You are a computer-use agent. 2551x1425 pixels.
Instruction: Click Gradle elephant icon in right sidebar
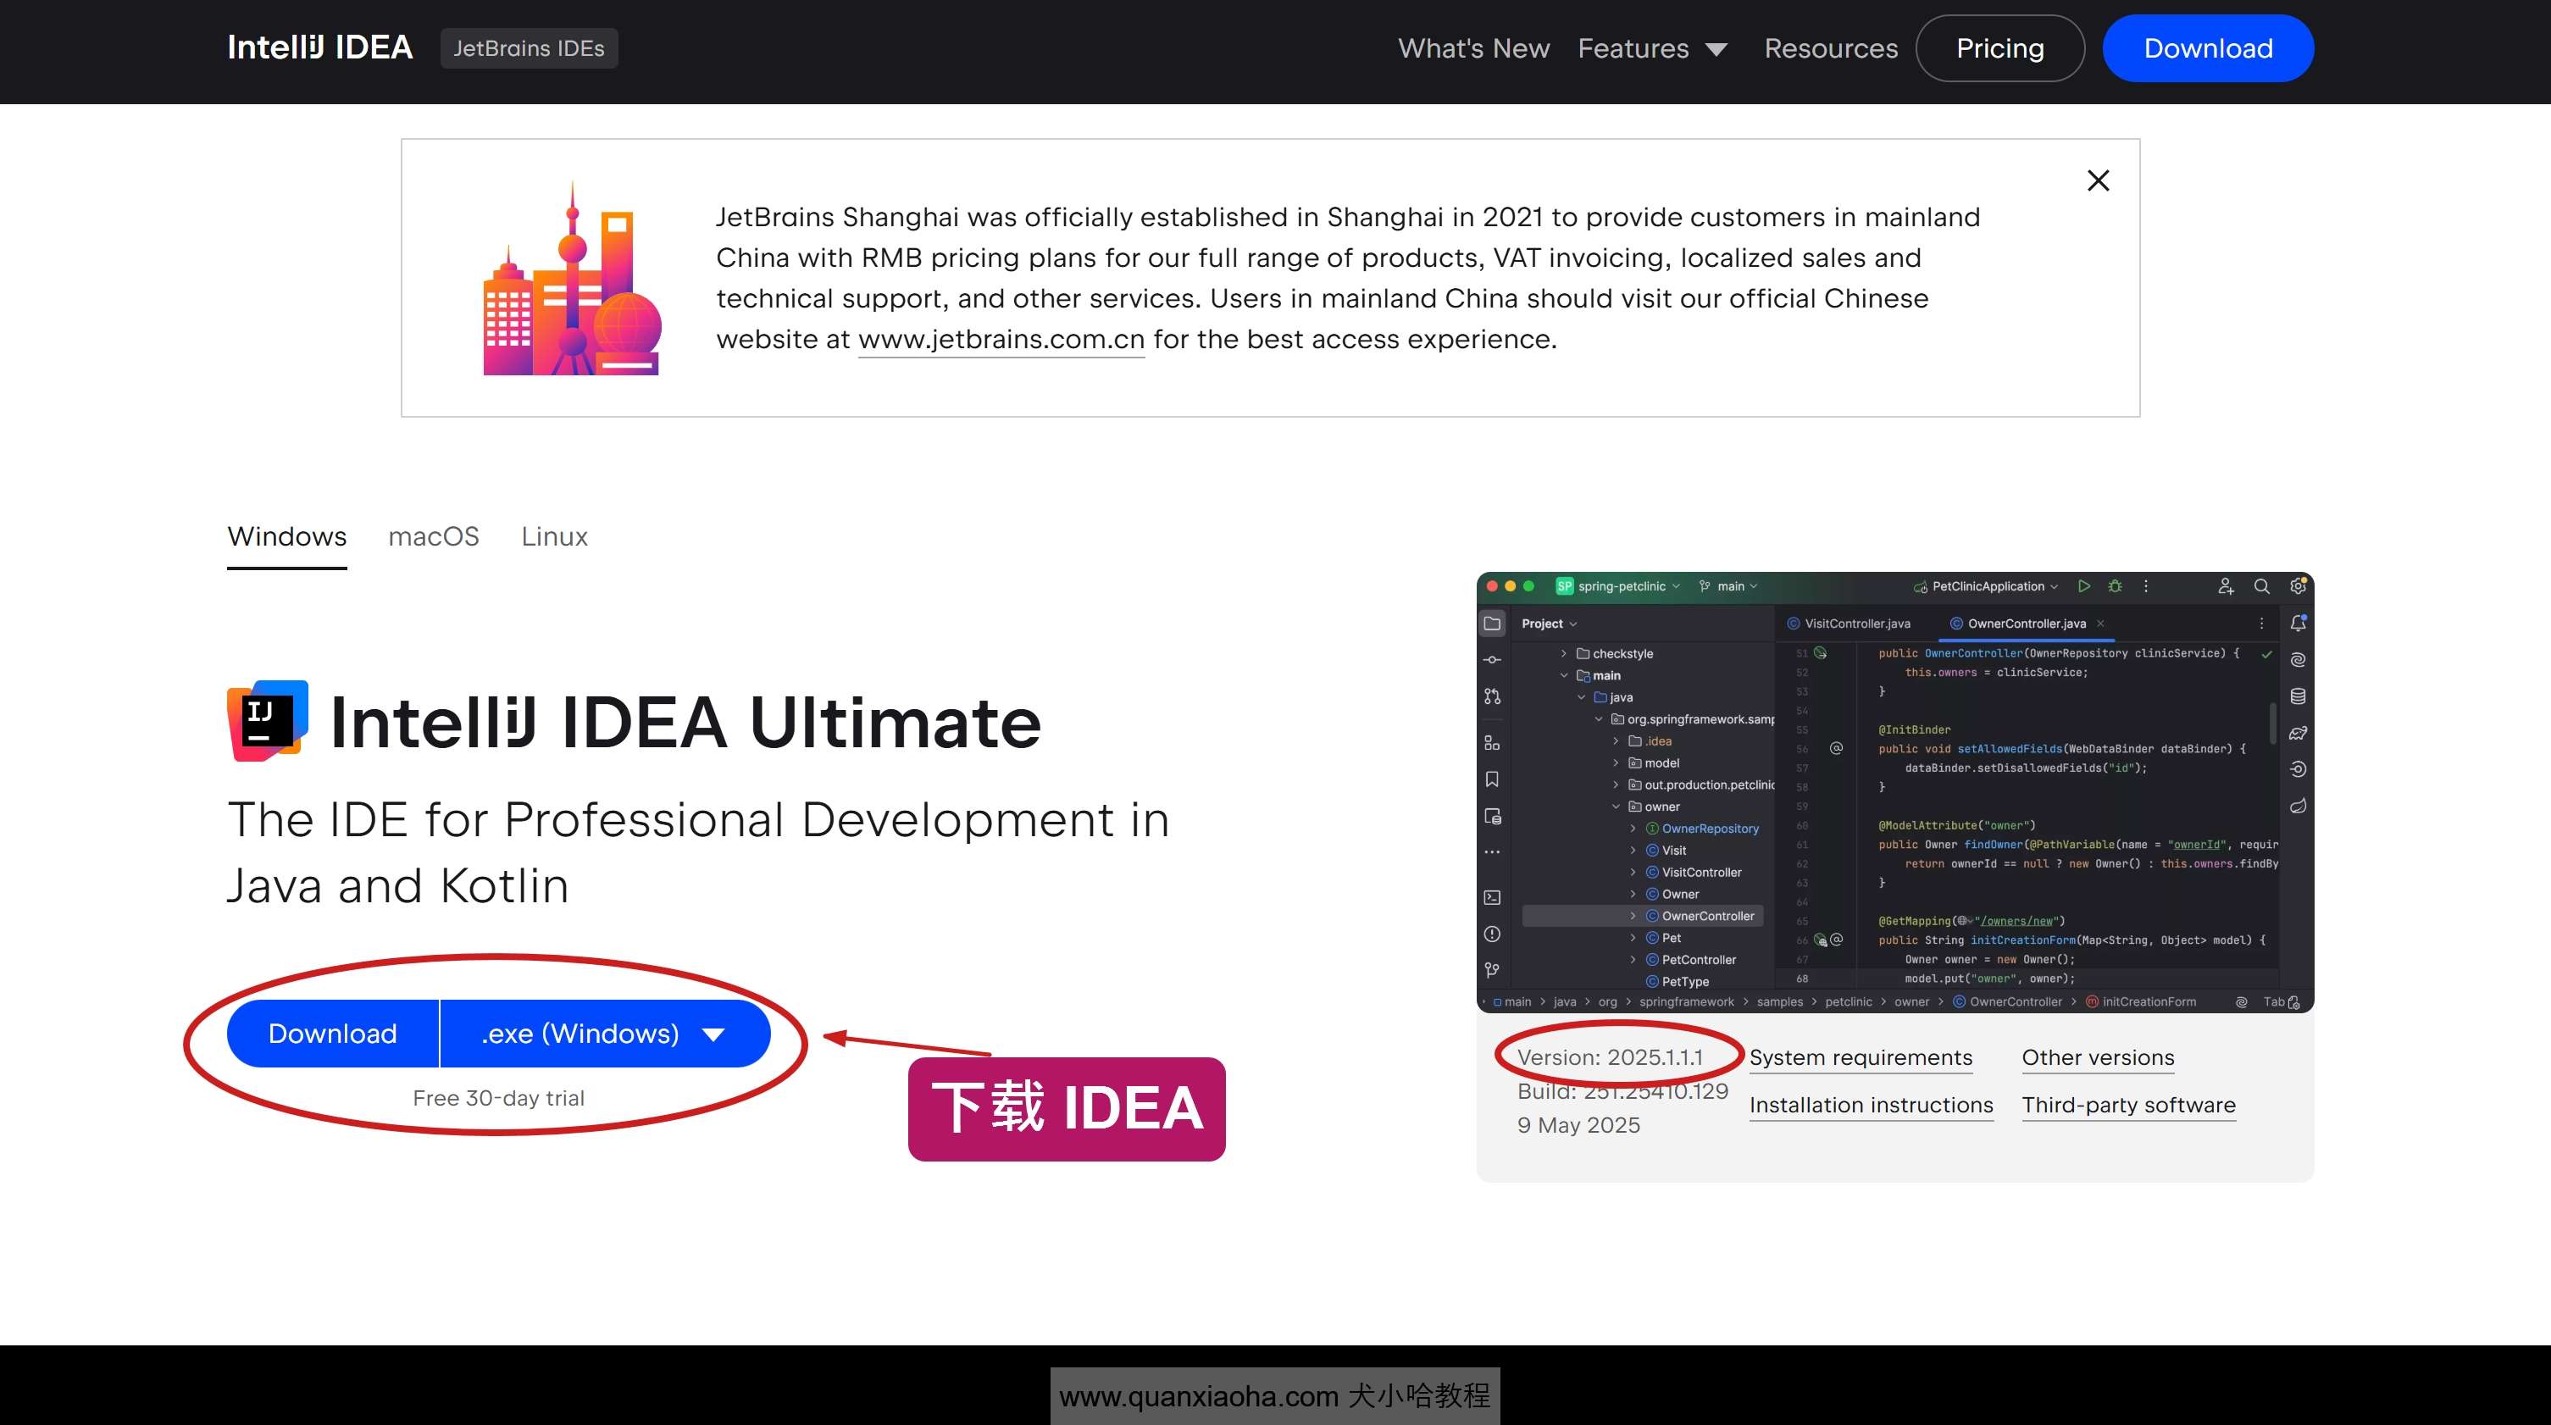(x=2298, y=733)
